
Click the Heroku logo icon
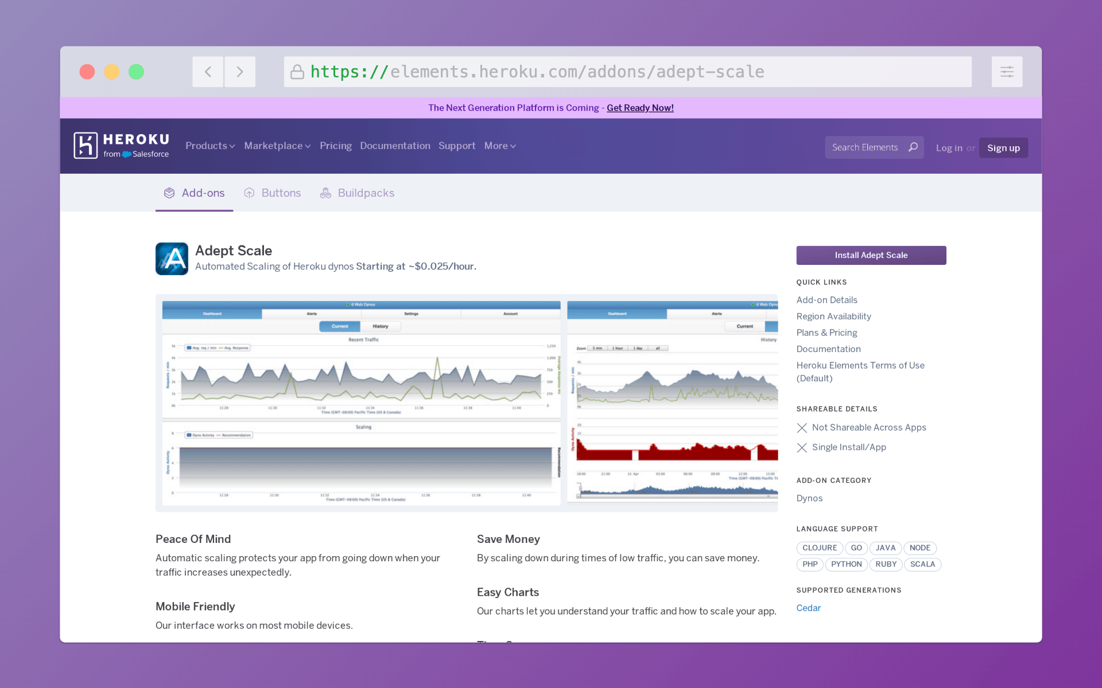(x=86, y=145)
